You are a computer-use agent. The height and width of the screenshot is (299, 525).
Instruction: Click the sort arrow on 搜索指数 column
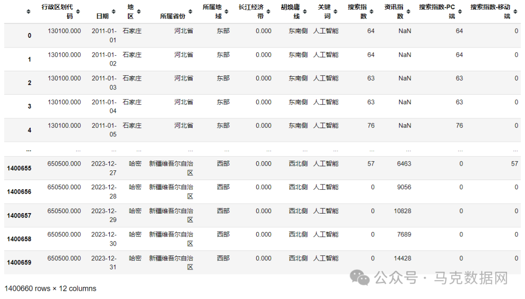(372, 11)
